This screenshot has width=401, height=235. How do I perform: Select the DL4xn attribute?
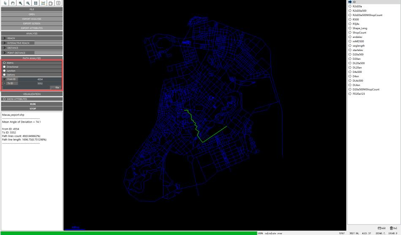356,85
